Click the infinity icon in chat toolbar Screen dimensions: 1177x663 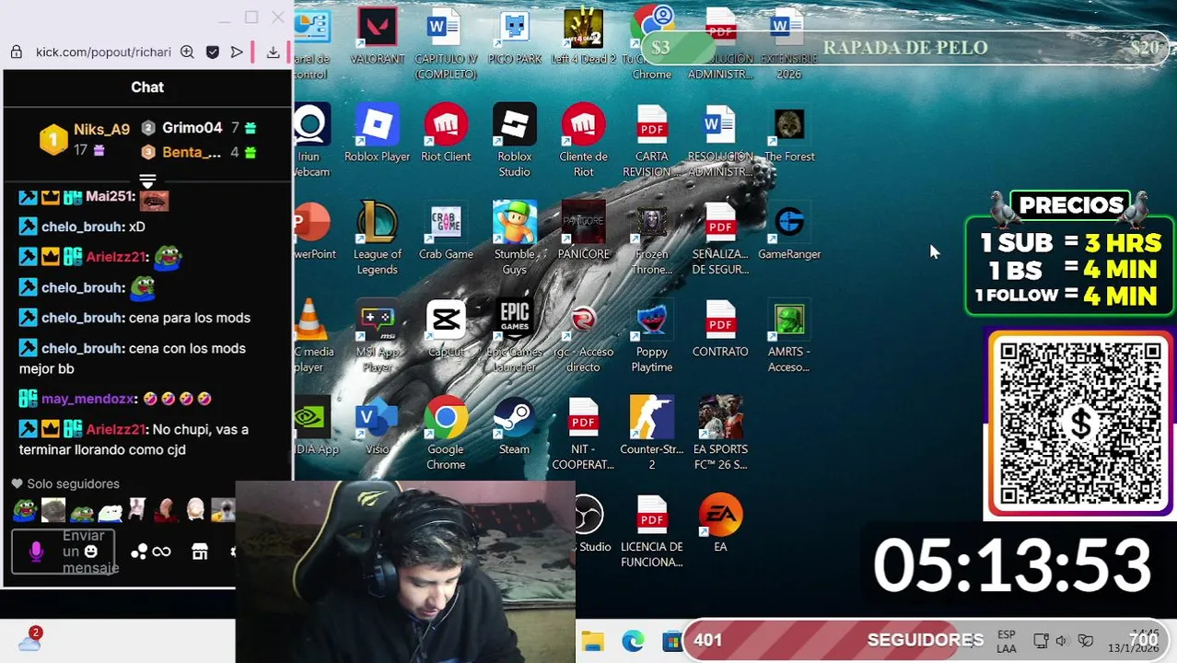[162, 552]
